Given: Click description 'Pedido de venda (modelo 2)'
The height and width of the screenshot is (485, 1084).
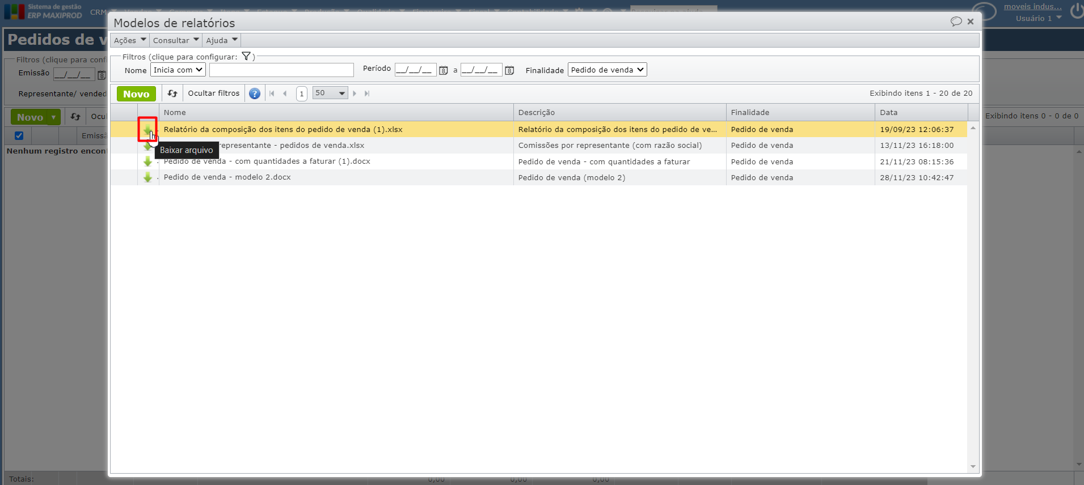Looking at the screenshot, I should tap(572, 177).
